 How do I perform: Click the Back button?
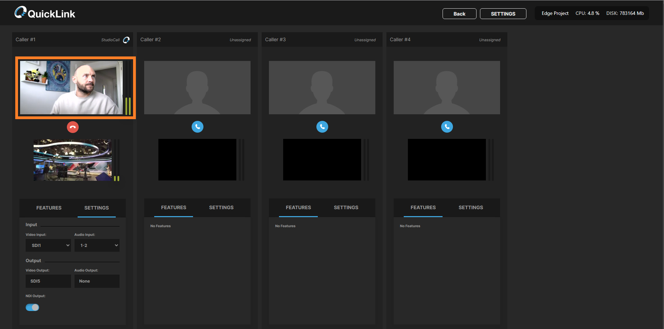click(459, 14)
